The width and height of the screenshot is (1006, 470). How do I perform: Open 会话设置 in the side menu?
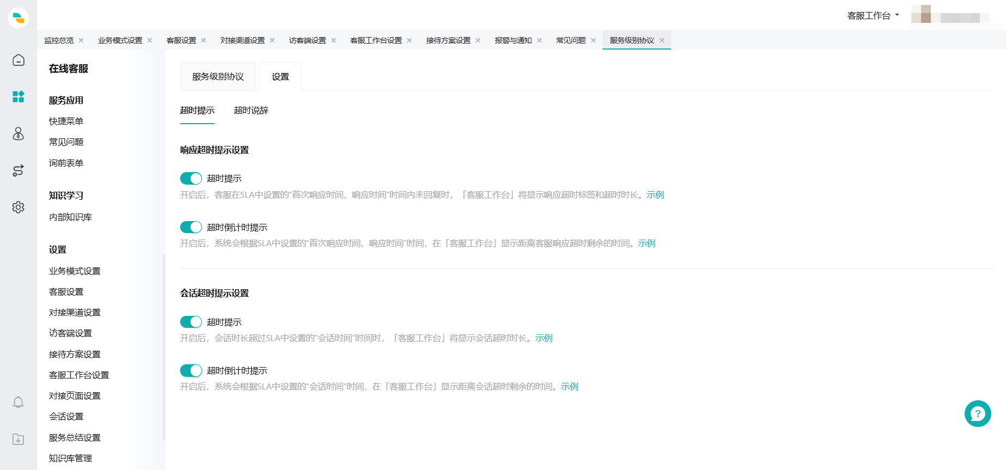point(66,417)
